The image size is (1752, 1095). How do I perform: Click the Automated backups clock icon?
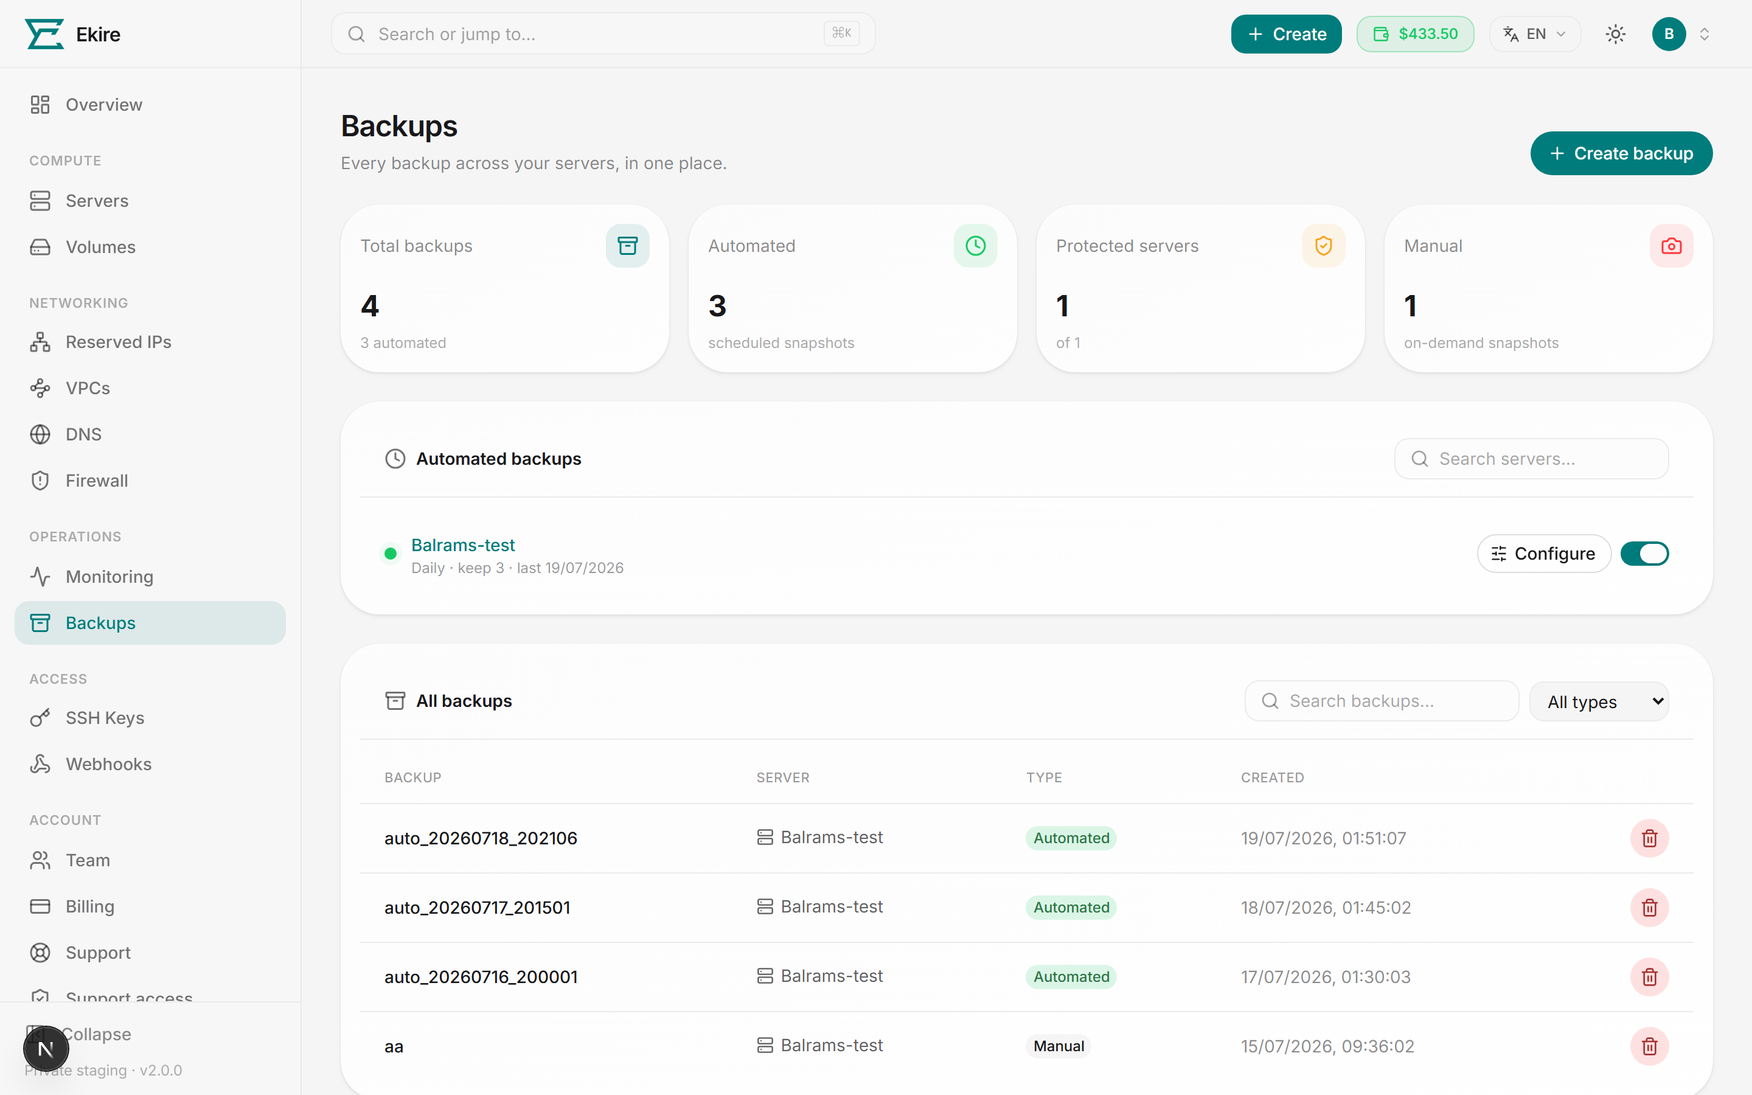(395, 459)
